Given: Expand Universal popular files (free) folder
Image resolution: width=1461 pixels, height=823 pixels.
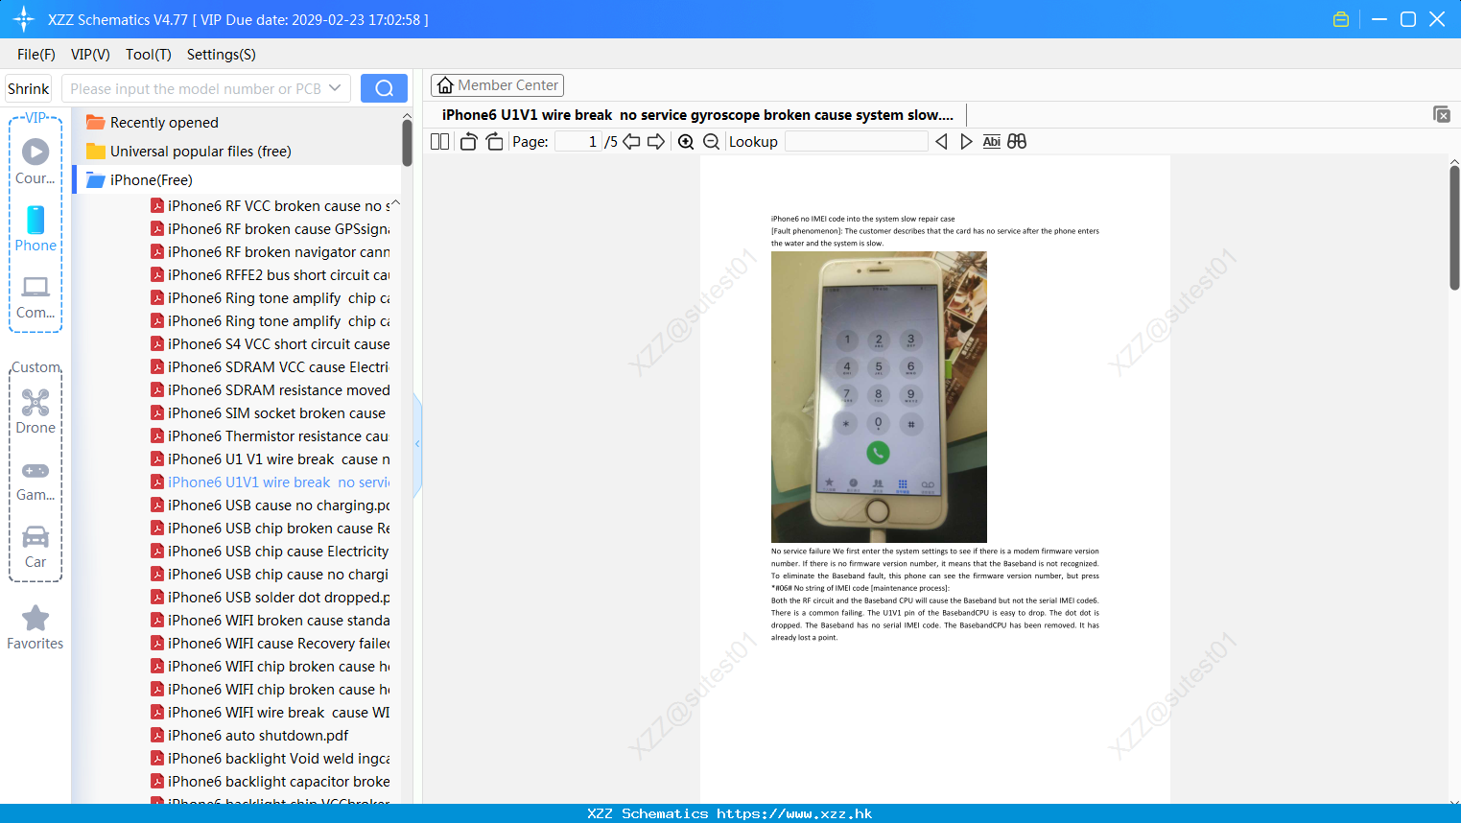Looking at the screenshot, I should [x=188, y=152].
